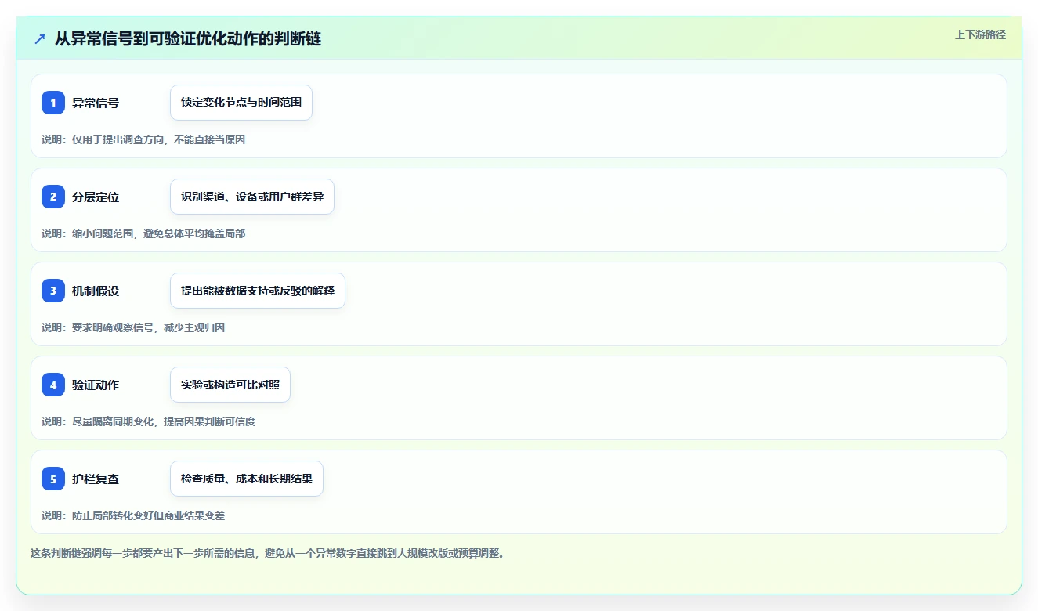
Task: Click the 识别渠道、设备或用户群差异 chip
Action: tap(252, 197)
